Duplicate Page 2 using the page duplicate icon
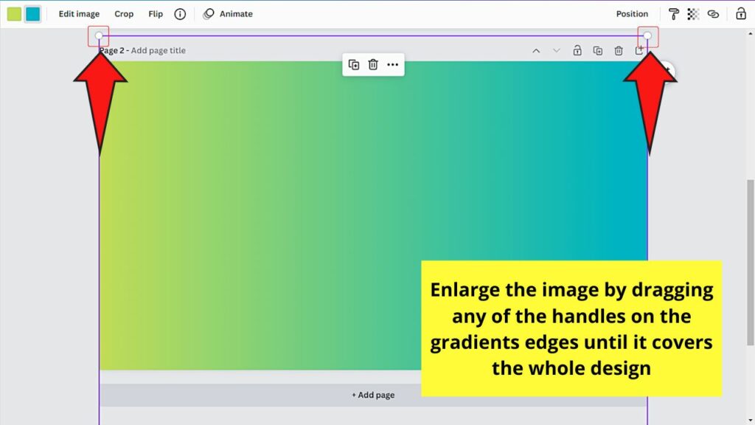 [x=598, y=50]
